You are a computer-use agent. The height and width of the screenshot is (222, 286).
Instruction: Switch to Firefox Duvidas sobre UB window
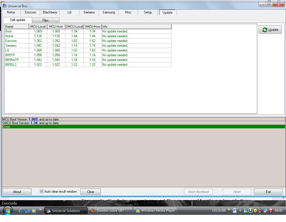tap(111, 211)
